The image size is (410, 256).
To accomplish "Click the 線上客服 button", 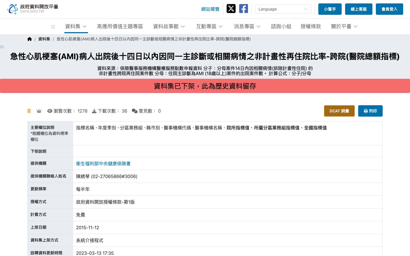I will (x=359, y=9).
